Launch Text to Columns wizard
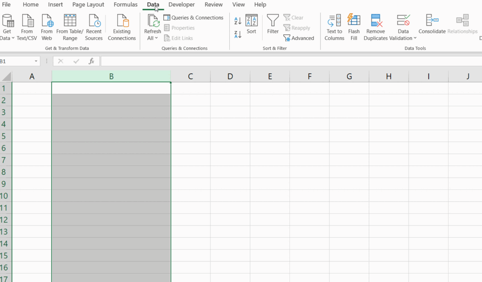 (x=334, y=22)
